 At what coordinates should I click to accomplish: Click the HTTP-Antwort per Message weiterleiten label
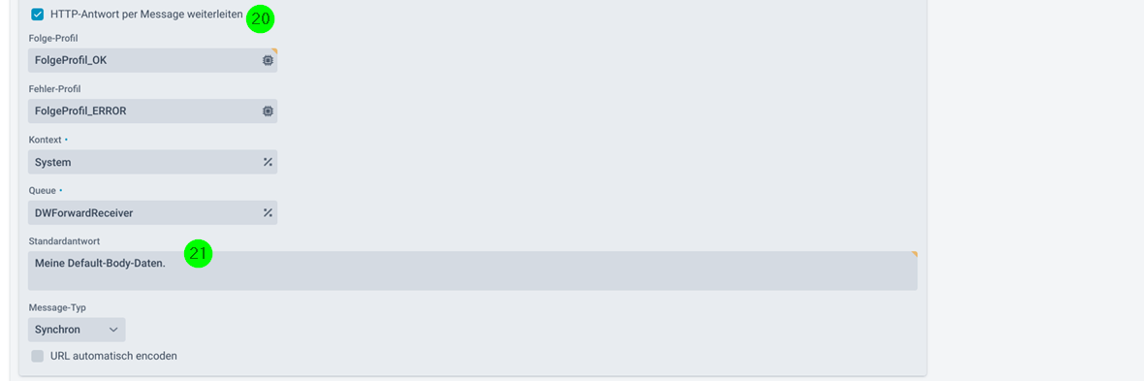click(146, 14)
